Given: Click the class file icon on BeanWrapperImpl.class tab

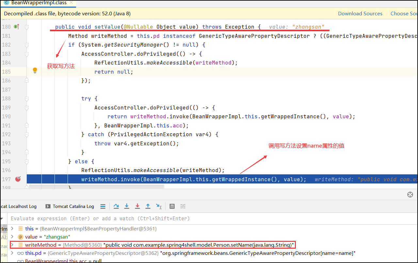Looking at the screenshot, I should tap(6, 3).
